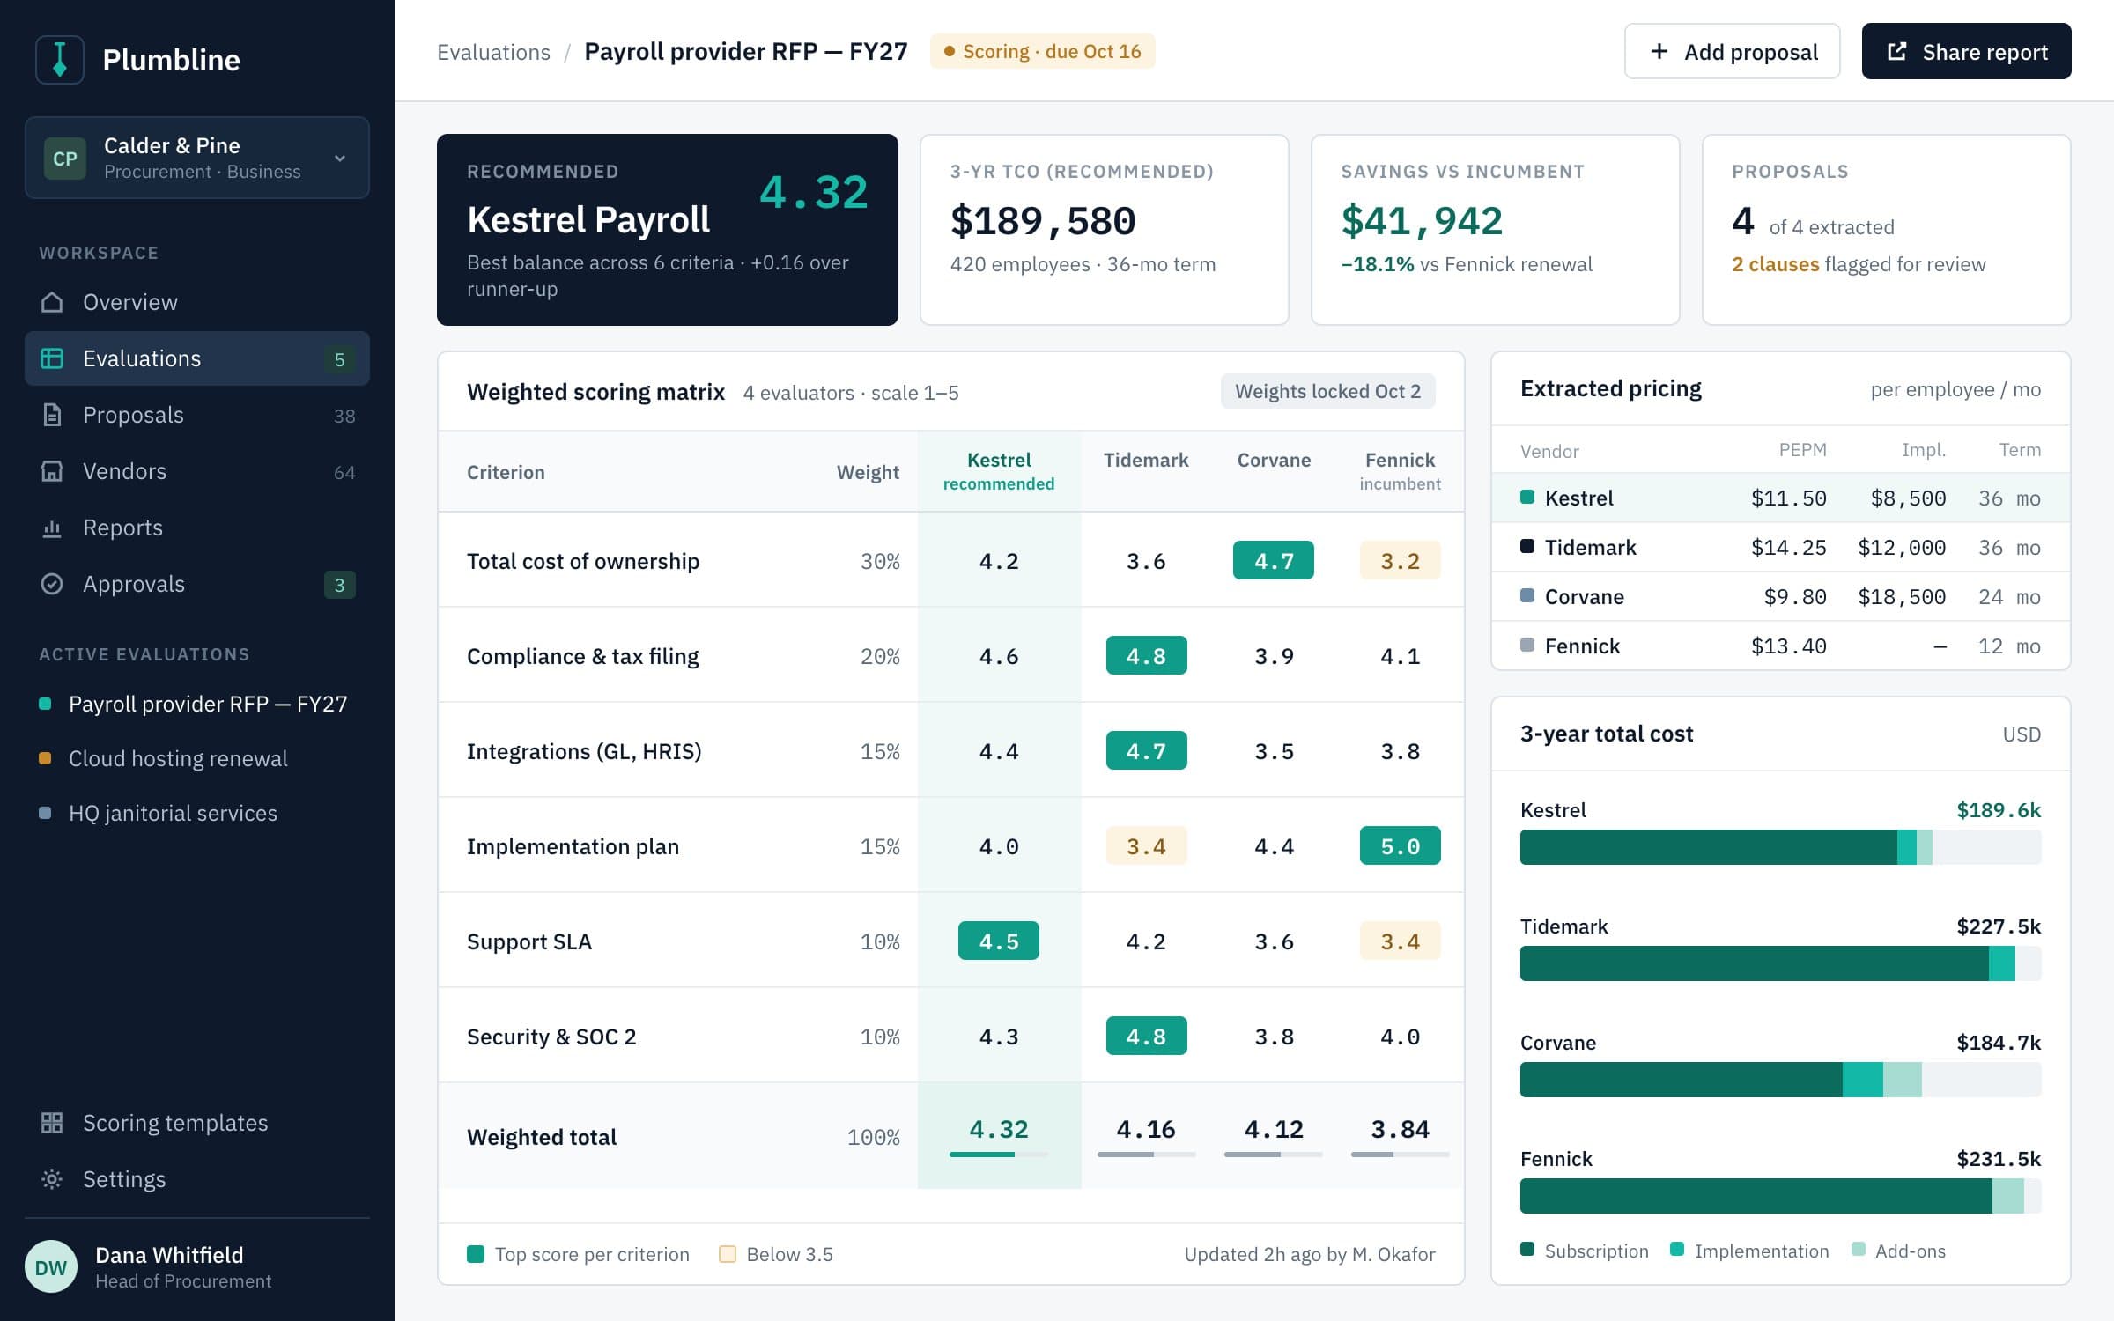Click the CP workspace avatar
This screenshot has height=1321, width=2114.
[65, 159]
